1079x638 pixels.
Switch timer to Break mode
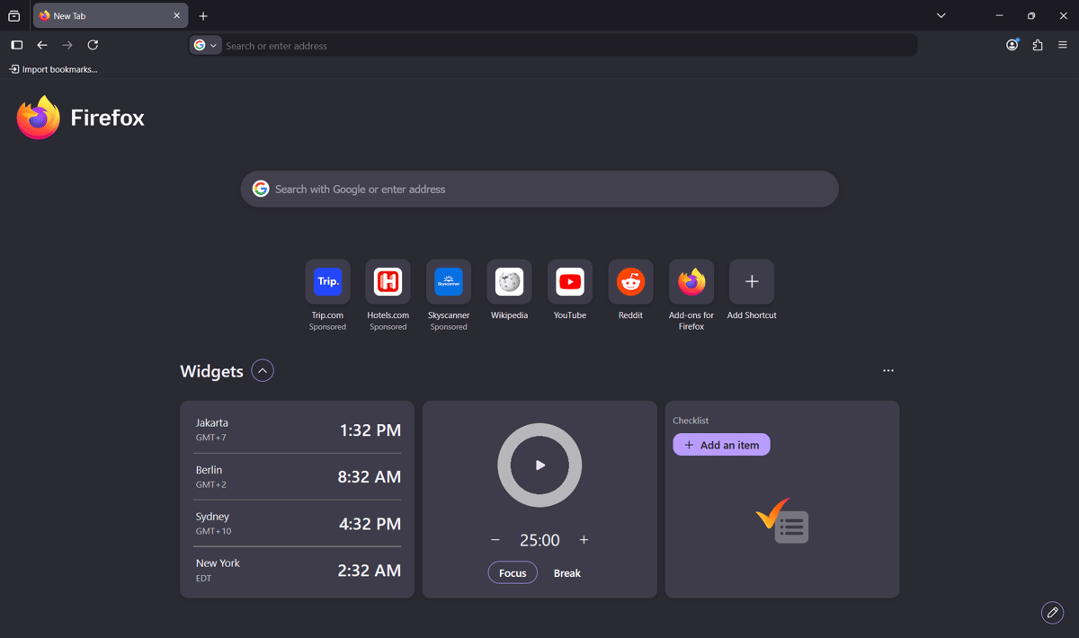click(567, 572)
